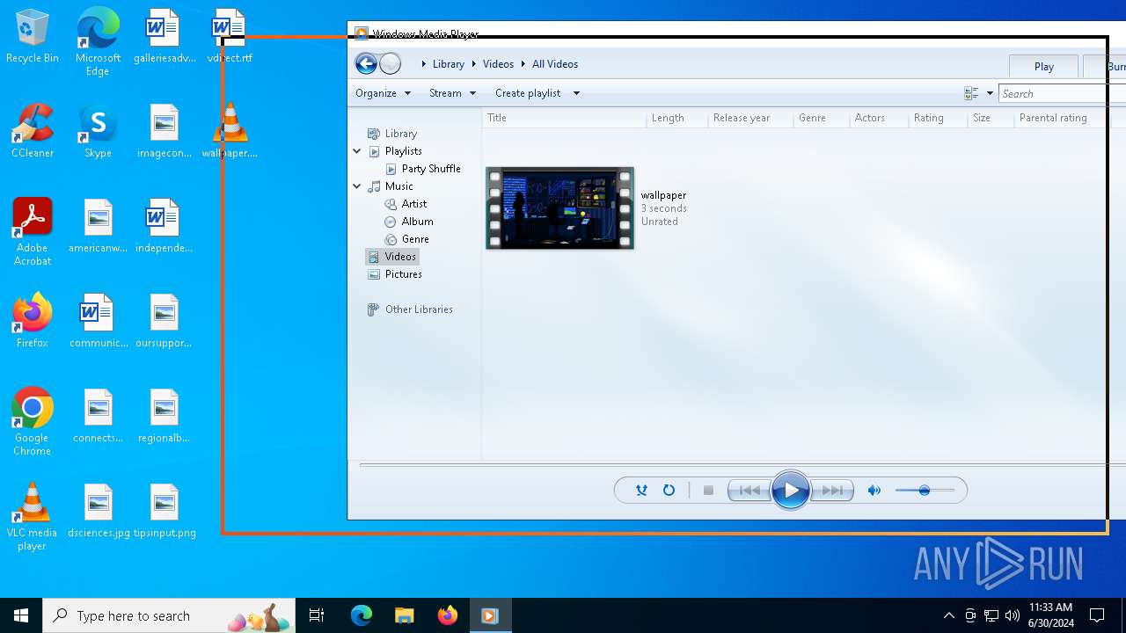Select the CCleaner desktop shortcut
1126x633 pixels.
(x=33, y=131)
